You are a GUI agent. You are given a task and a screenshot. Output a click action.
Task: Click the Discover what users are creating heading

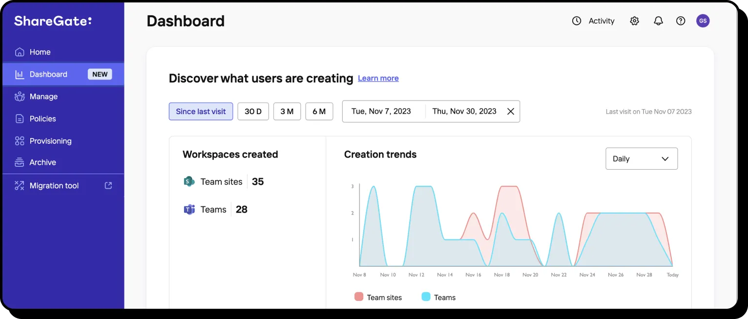(261, 78)
